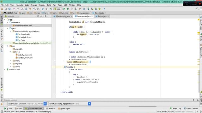The image size is (202, 113).
Task: Select the Downloader class in tree
Action: tap(25, 34)
